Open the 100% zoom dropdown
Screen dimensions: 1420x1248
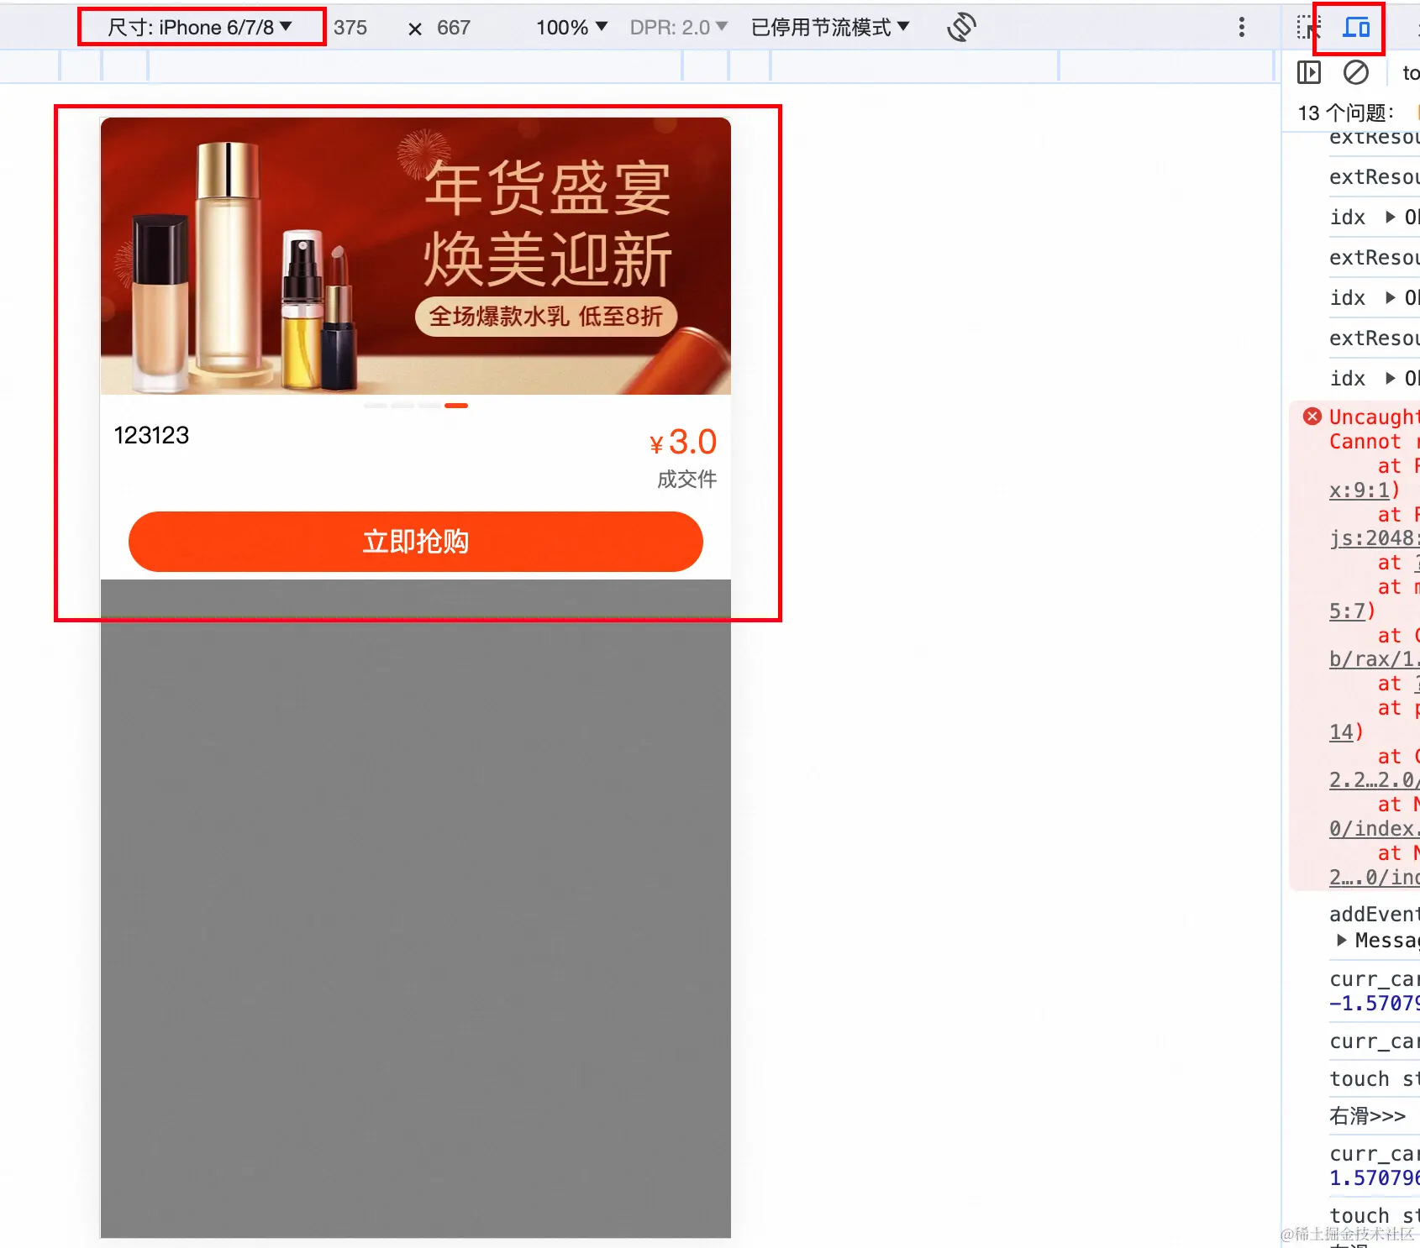[571, 28]
